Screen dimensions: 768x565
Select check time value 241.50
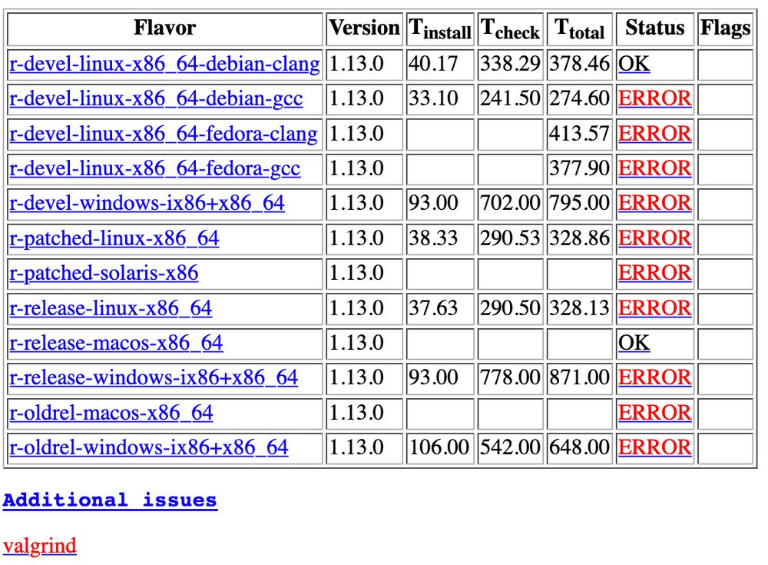pos(511,99)
